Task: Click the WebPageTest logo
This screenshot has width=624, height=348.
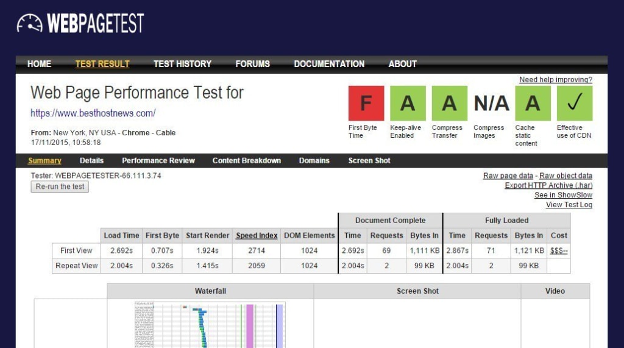Action: 80,23
